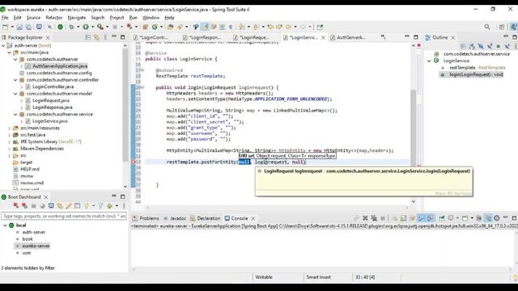Open the Project menu
The image size is (518, 291).
click(x=117, y=18)
